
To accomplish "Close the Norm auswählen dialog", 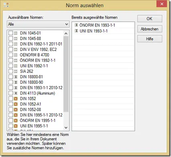I will (x=162, y=4).
